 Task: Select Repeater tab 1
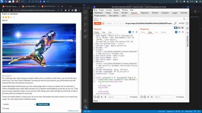[x=96, y=19]
